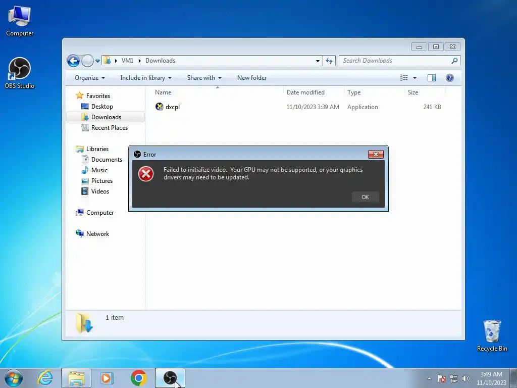Image resolution: width=517 pixels, height=388 pixels.
Task: Select the dxcpl application file
Action: 168,107
